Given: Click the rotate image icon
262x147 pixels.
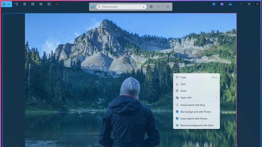Looking at the screenshot, I should (x=16, y=4).
